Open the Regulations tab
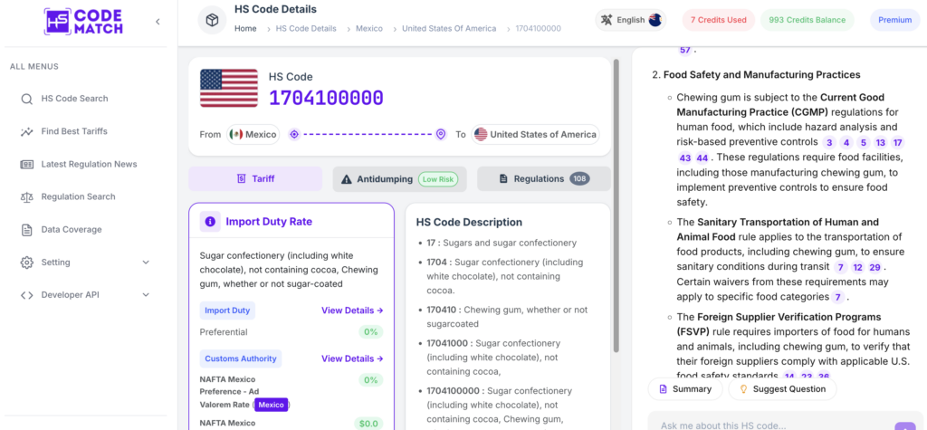The image size is (927, 430). pos(544,178)
